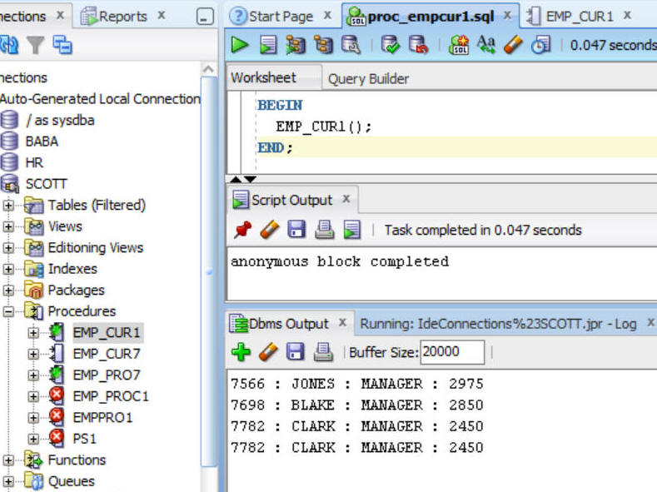Select the EMP_PROC1 procedure in tree
This screenshot has width=657, height=492.
pos(110,396)
